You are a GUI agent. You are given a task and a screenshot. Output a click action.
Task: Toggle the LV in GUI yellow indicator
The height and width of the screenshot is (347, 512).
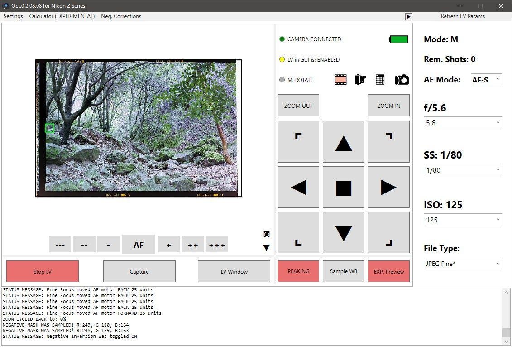point(282,59)
